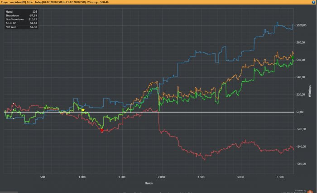Select the red triangle low-point marker

102,131
